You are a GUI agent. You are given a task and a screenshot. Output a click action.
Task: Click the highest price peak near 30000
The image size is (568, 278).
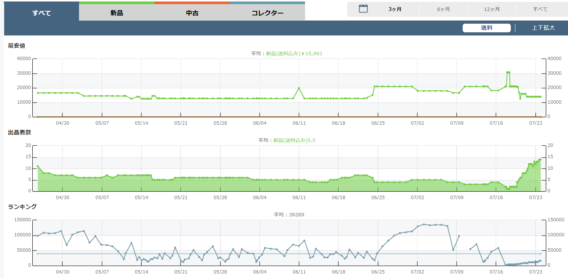(508, 72)
